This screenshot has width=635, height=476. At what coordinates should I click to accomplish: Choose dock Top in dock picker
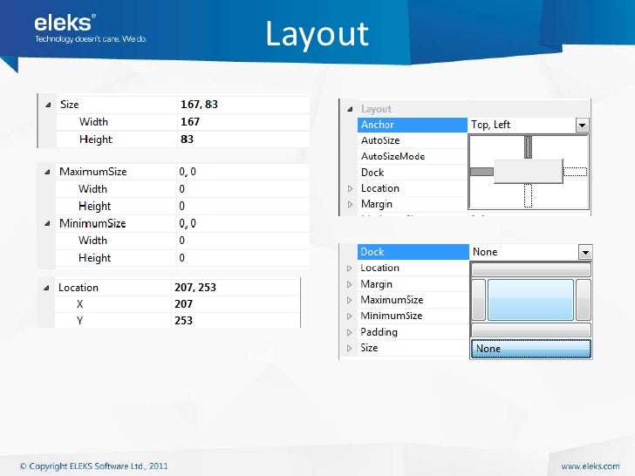pos(530,269)
